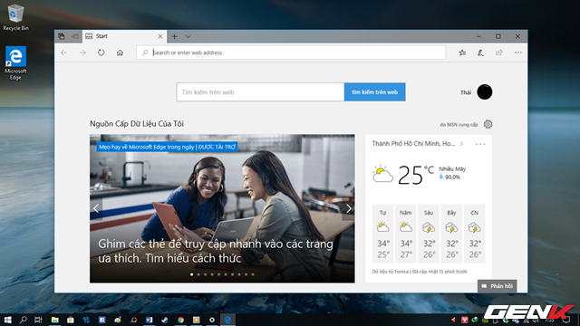Viewport: 580px width, 326px height.
Task: Open the Thái profile avatar
Action: point(484,92)
